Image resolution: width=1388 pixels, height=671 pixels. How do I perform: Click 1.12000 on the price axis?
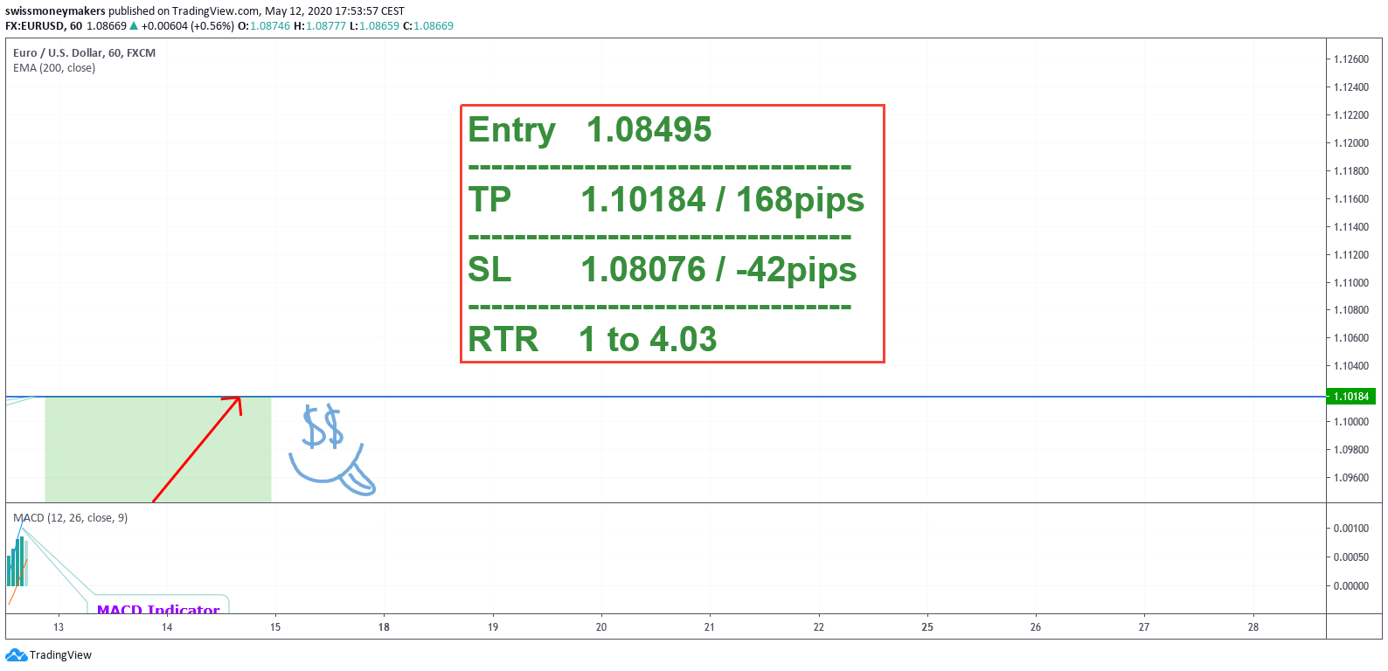pos(1351,143)
